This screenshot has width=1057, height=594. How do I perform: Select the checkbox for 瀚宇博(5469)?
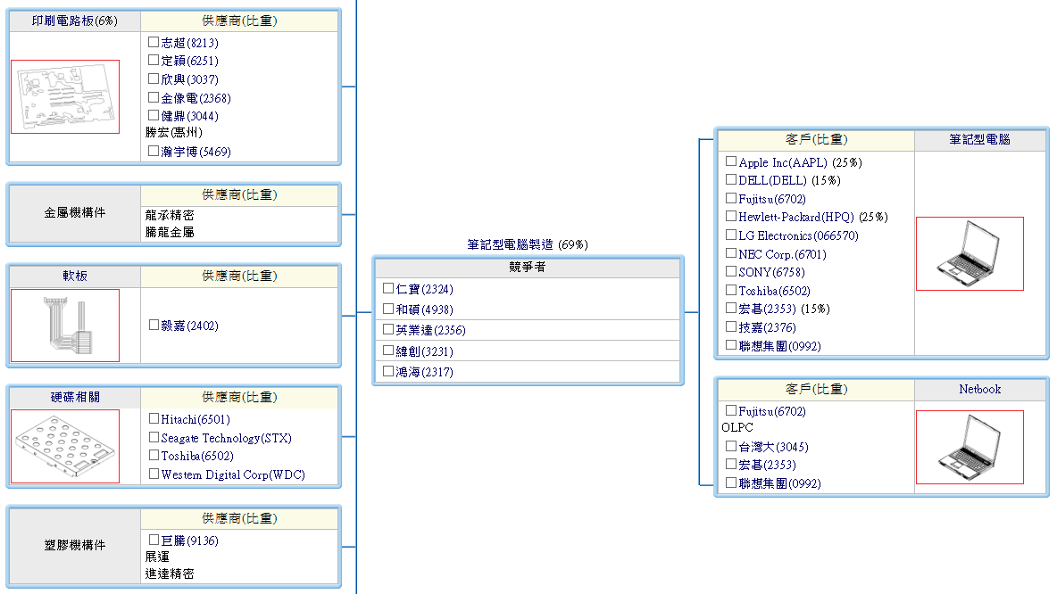[154, 151]
